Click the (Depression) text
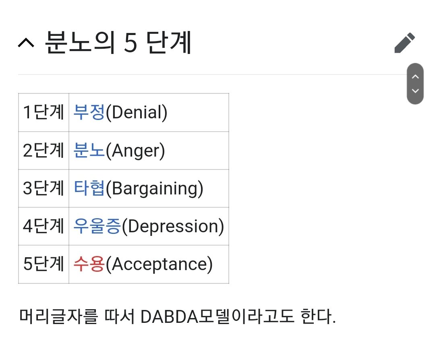This screenshot has height=347, width=435. (x=173, y=226)
